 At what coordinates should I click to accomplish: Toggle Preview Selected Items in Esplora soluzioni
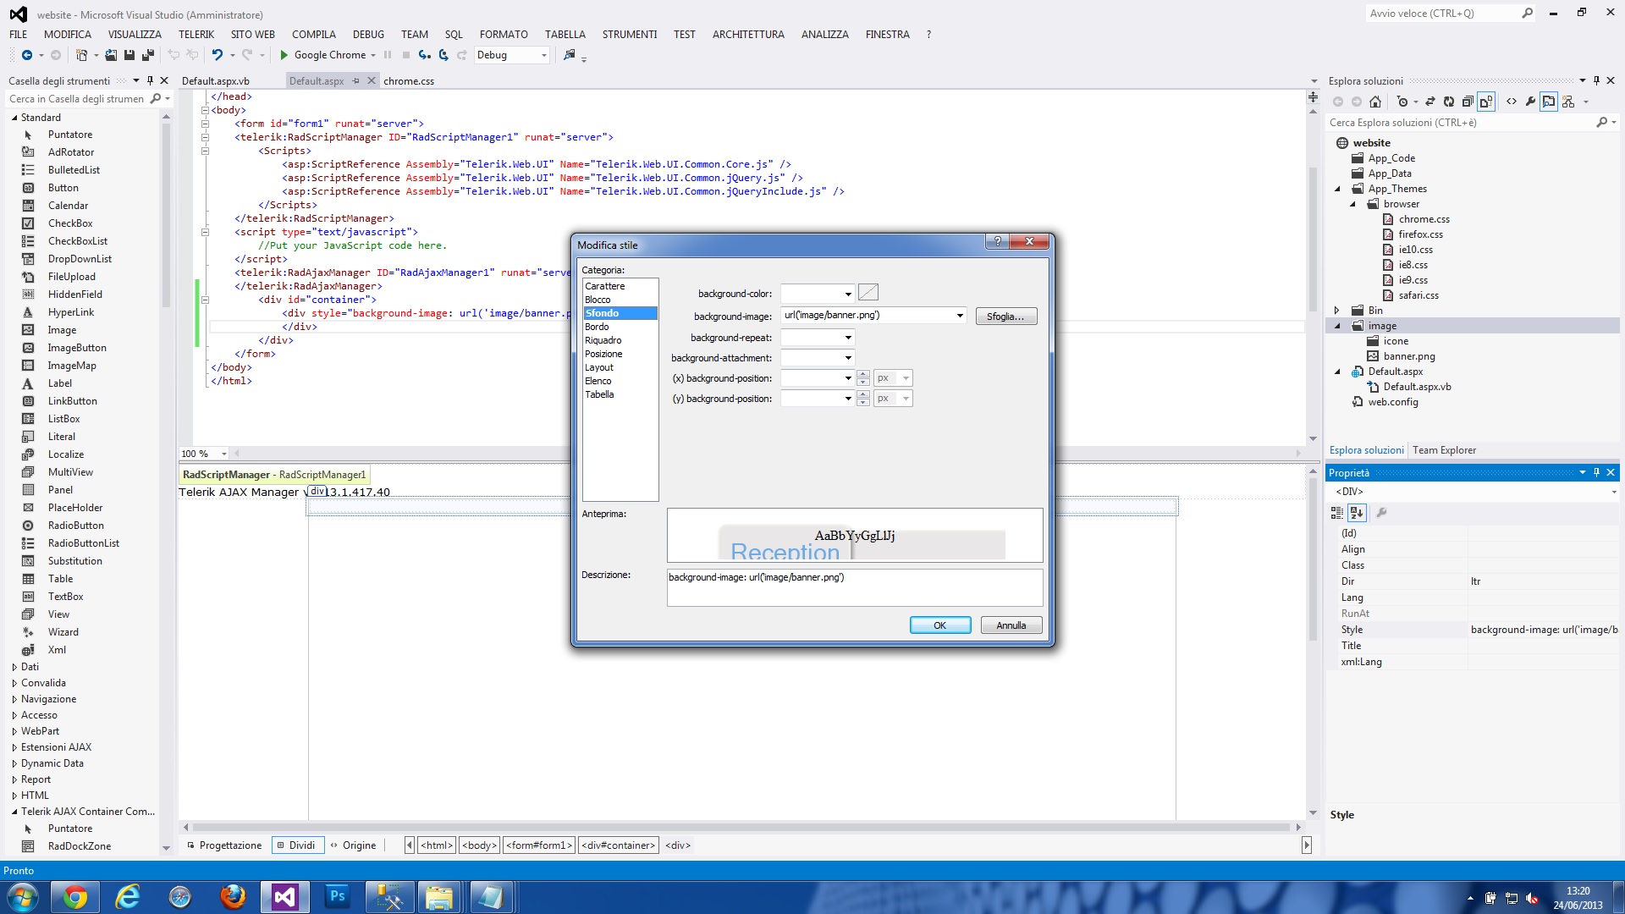click(x=1549, y=102)
